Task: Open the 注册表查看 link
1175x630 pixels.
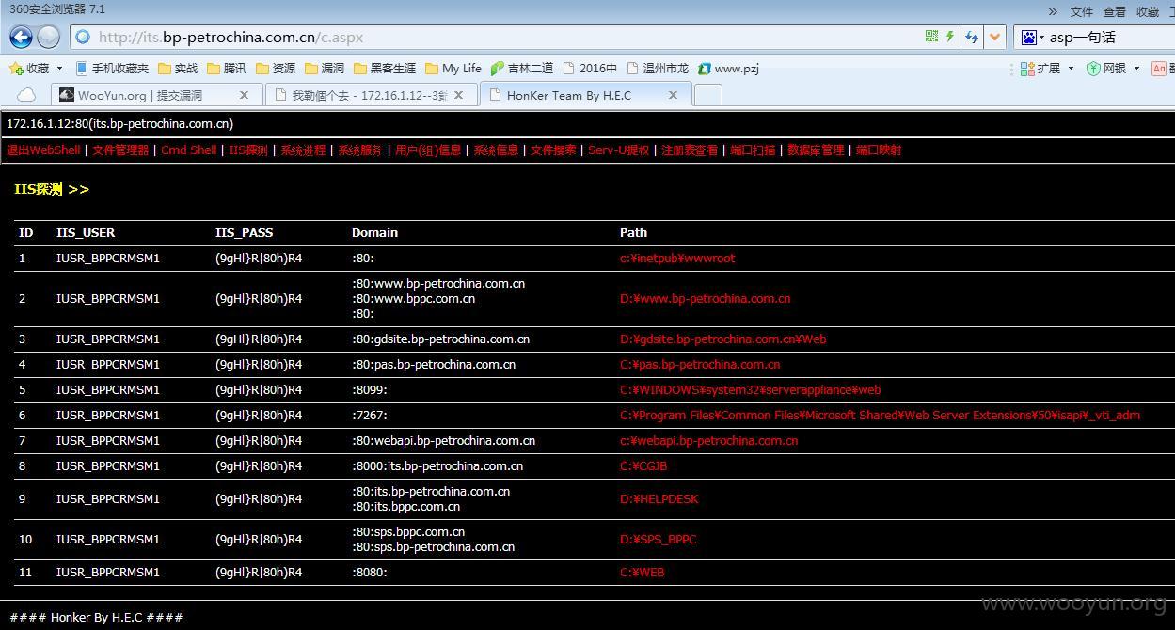Action: 690,150
